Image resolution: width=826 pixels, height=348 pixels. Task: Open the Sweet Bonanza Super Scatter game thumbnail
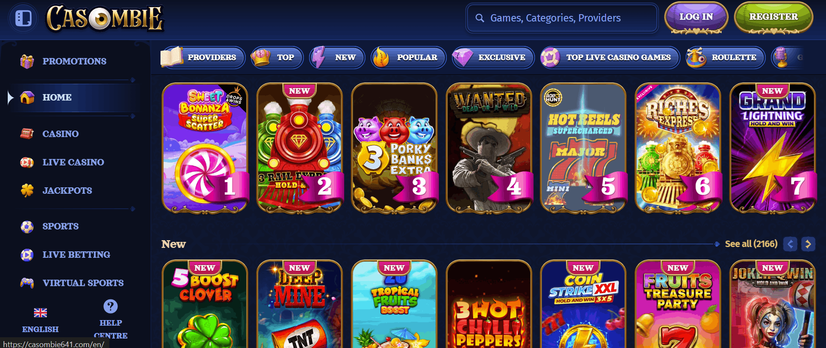(x=205, y=148)
